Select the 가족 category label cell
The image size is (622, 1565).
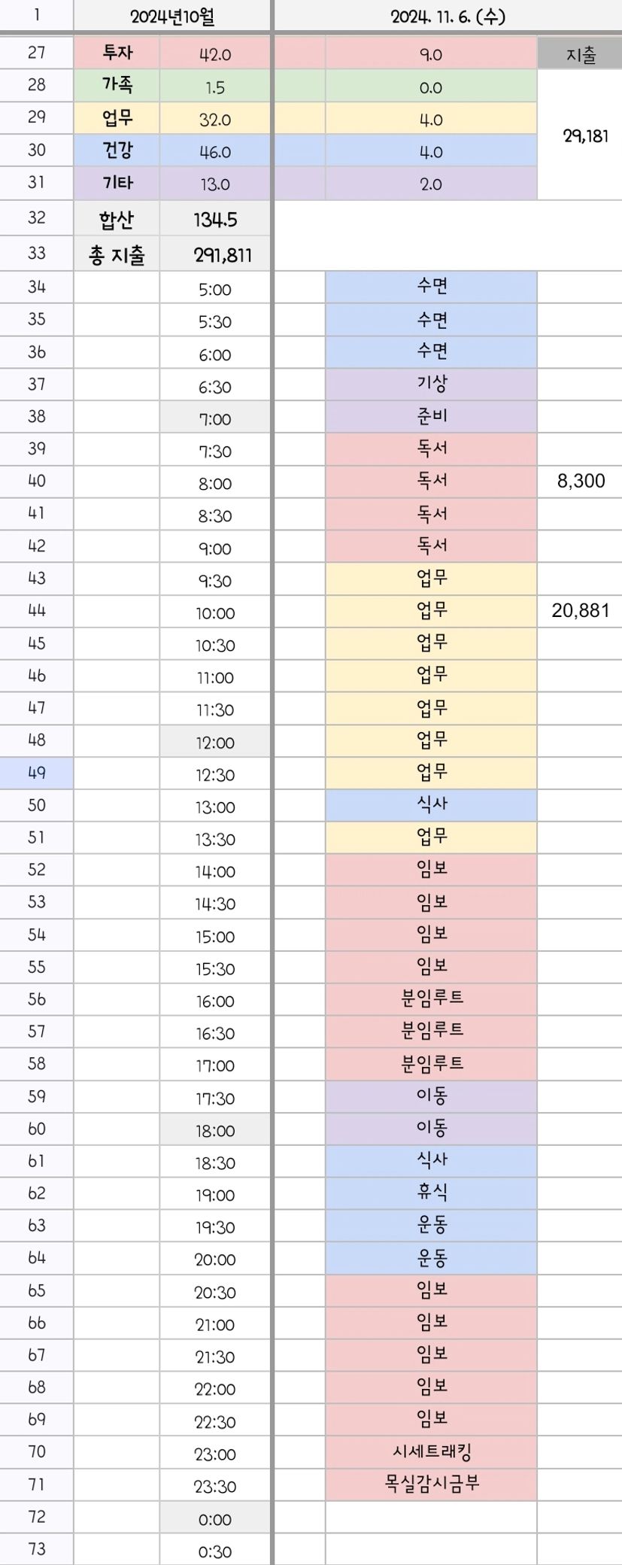117,86
